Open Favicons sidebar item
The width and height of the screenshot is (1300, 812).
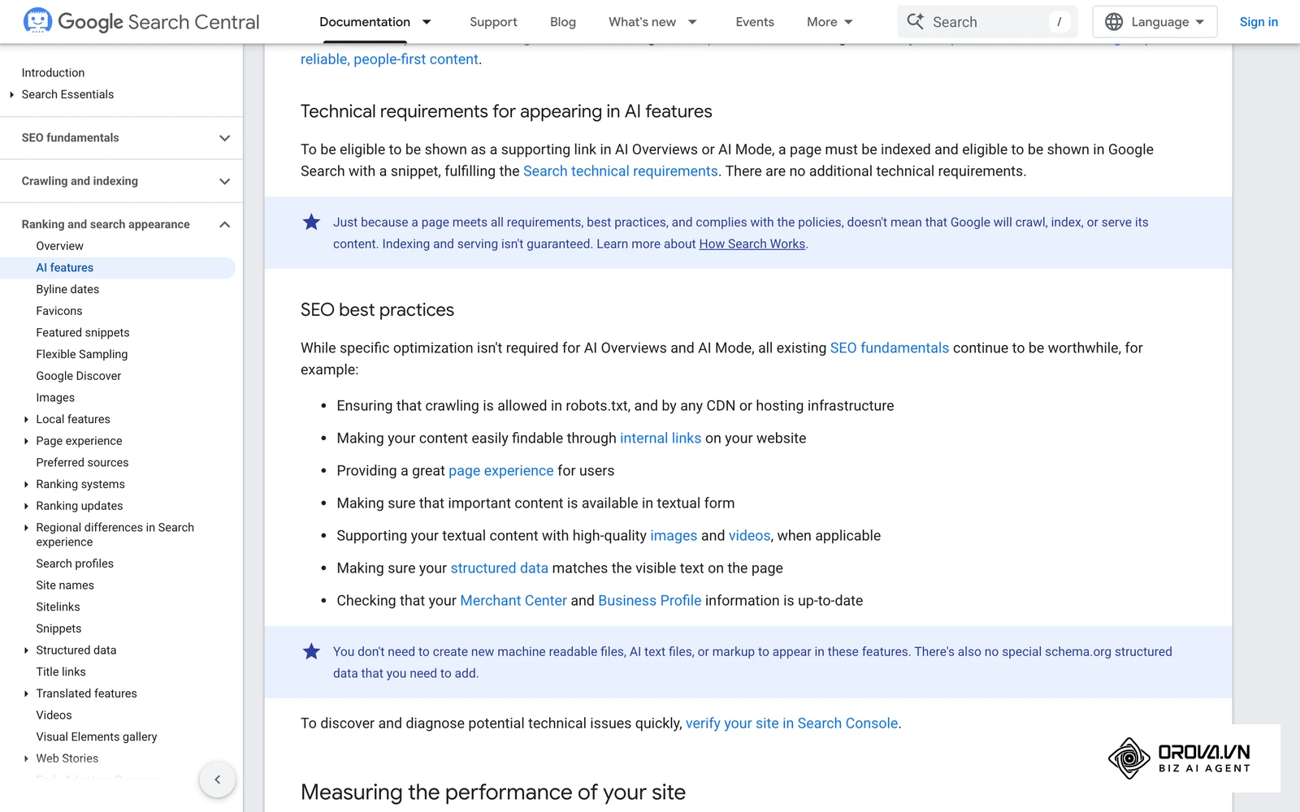59,311
